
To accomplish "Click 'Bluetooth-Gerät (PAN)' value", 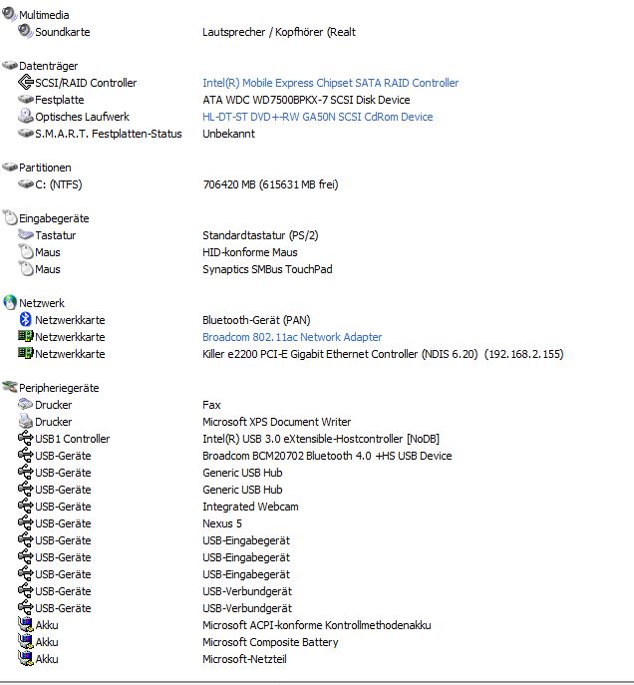I will tap(256, 320).
